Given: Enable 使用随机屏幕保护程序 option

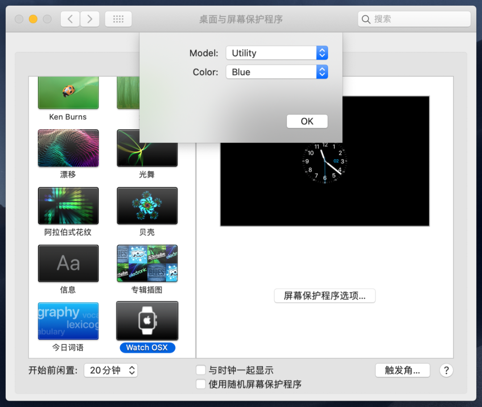Looking at the screenshot, I should tap(200, 383).
